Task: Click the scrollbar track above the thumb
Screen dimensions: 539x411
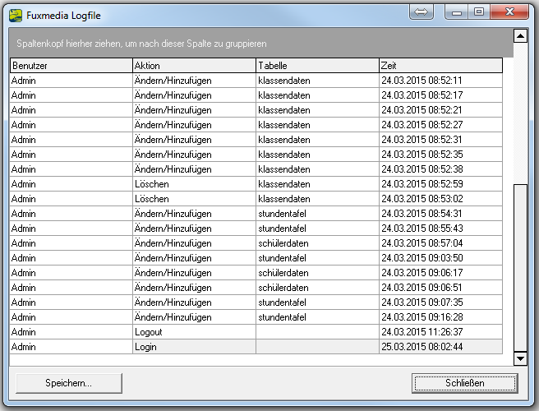Action: point(520,113)
